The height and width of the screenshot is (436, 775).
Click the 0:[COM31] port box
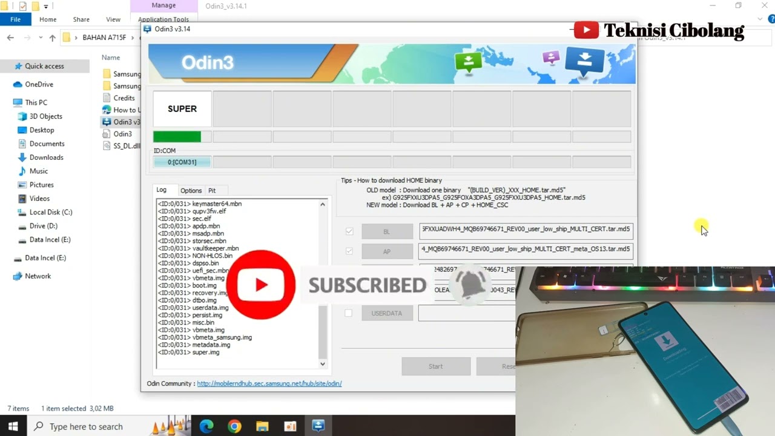click(182, 162)
